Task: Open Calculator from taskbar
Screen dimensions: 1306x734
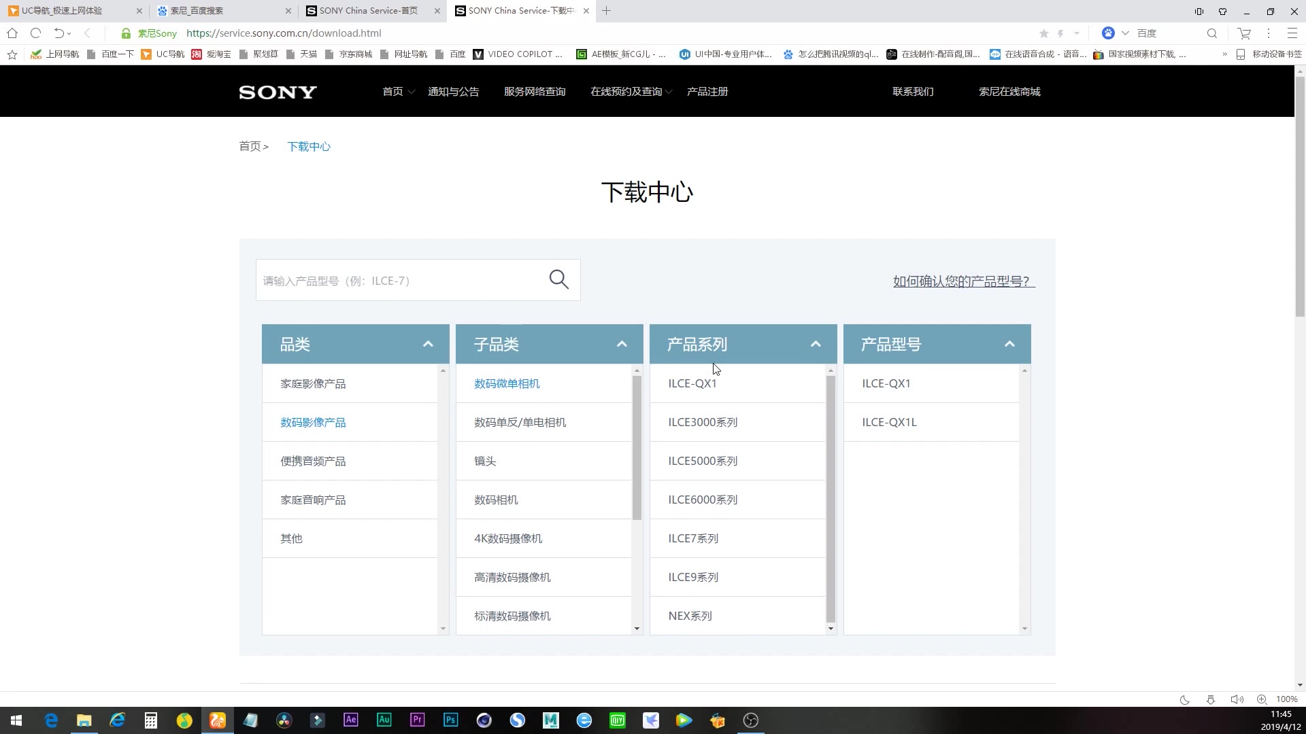Action: (151, 720)
